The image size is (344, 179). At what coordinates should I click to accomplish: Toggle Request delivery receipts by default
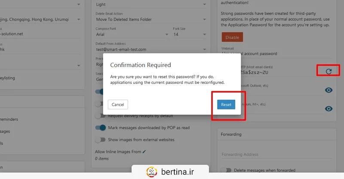(x=101, y=116)
